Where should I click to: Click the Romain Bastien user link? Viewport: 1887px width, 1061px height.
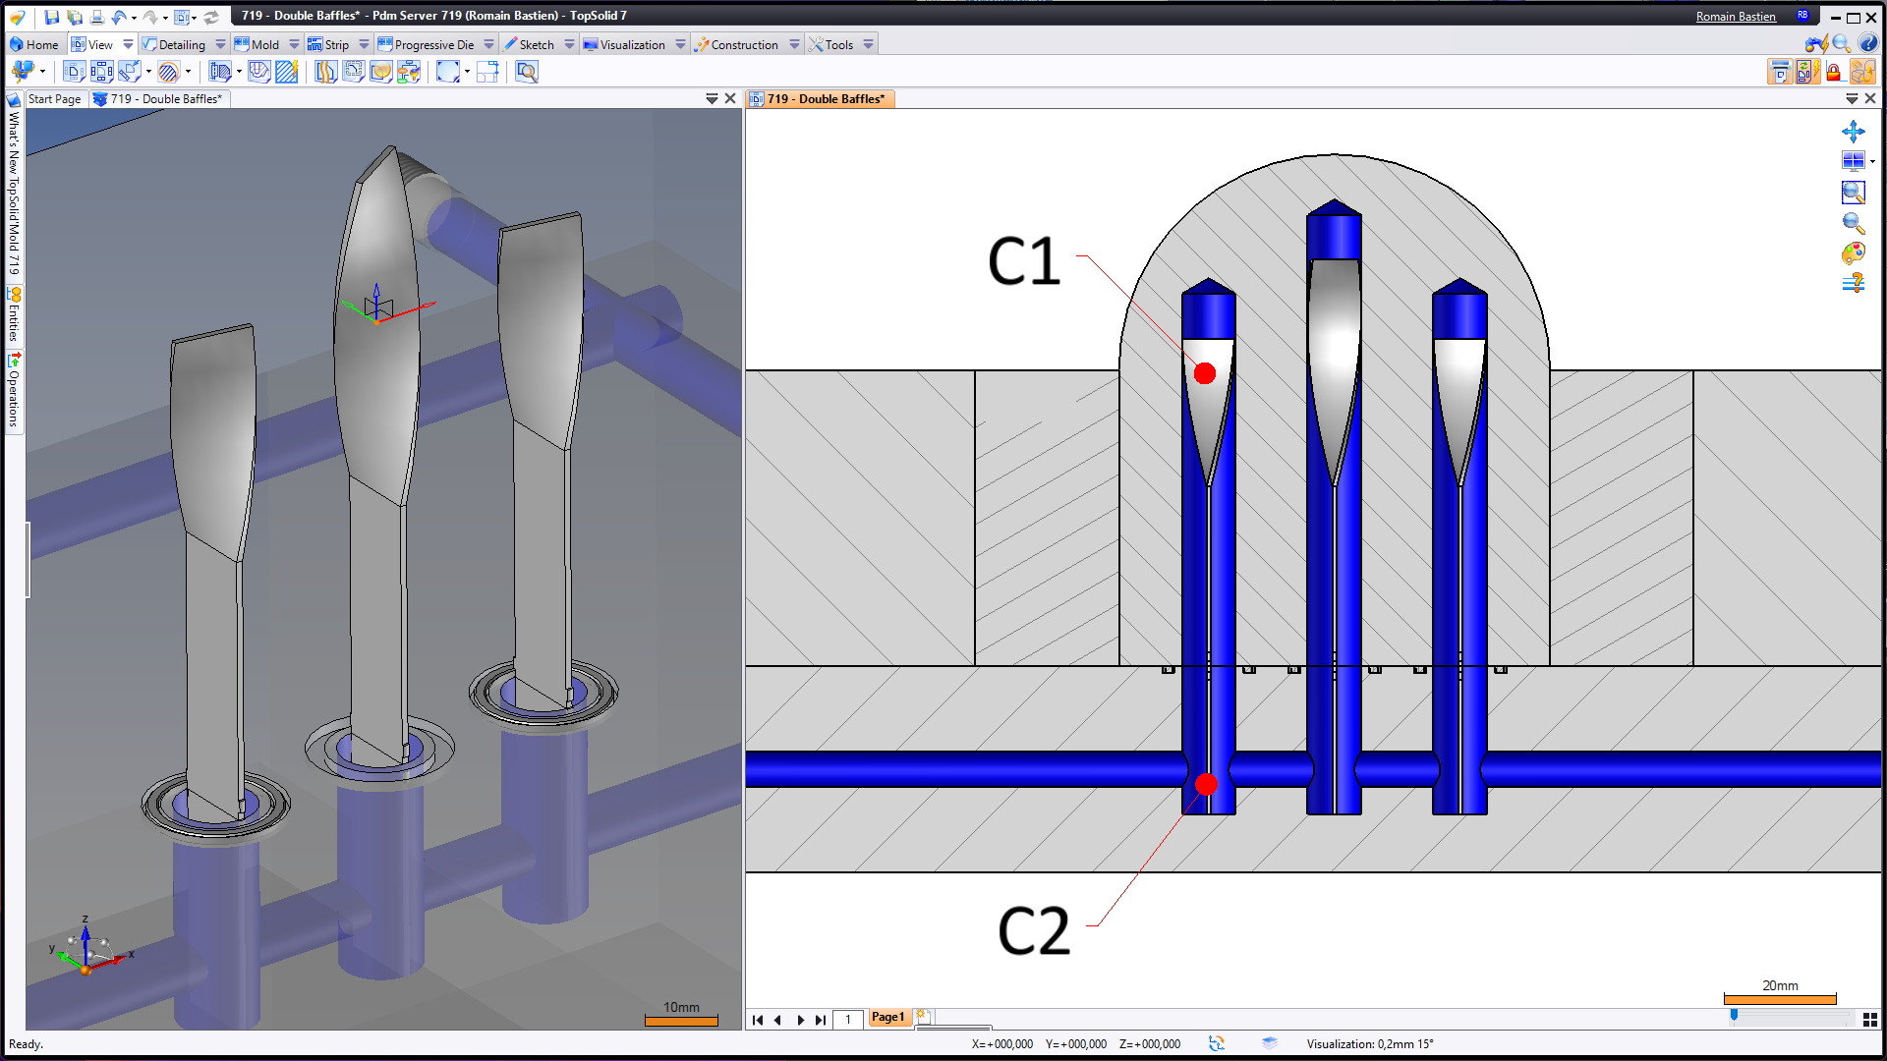point(1735,16)
